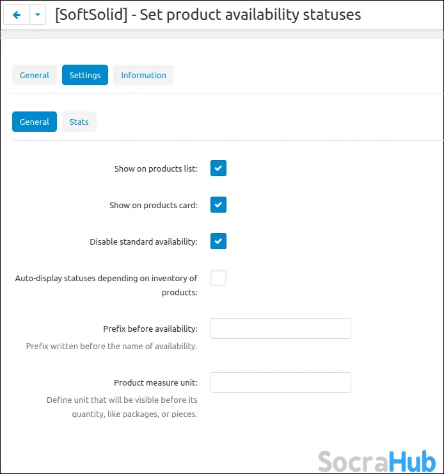Focus the Prefix before availability text field

point(280,329)
